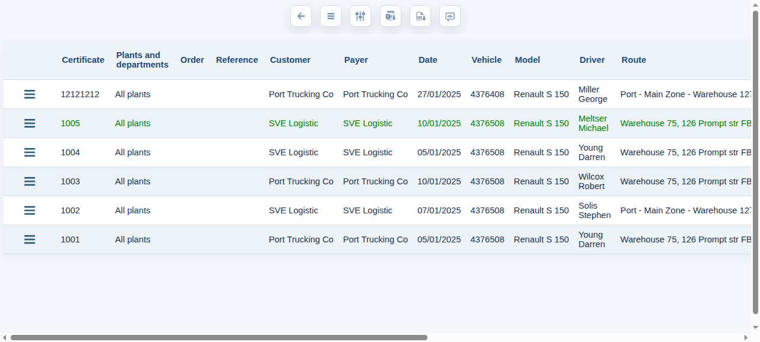This screenshot has width=760, height=342.
Task: Open the filter sliders settings
Action: (360, 16)
